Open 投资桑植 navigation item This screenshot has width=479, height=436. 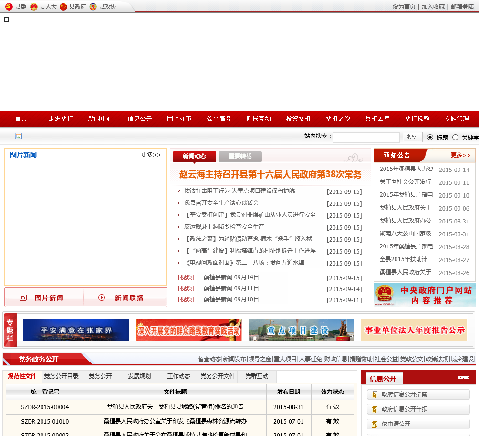(298, 118)
